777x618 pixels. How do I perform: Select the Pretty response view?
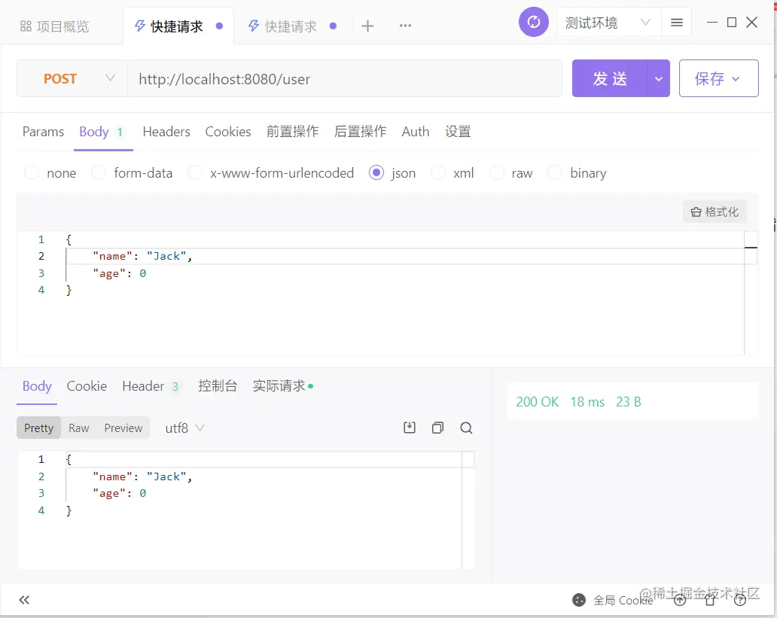(38, 428)
